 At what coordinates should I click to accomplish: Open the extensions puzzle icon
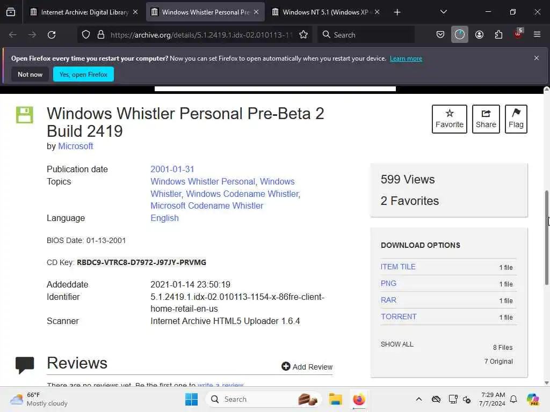click(498, 35)
